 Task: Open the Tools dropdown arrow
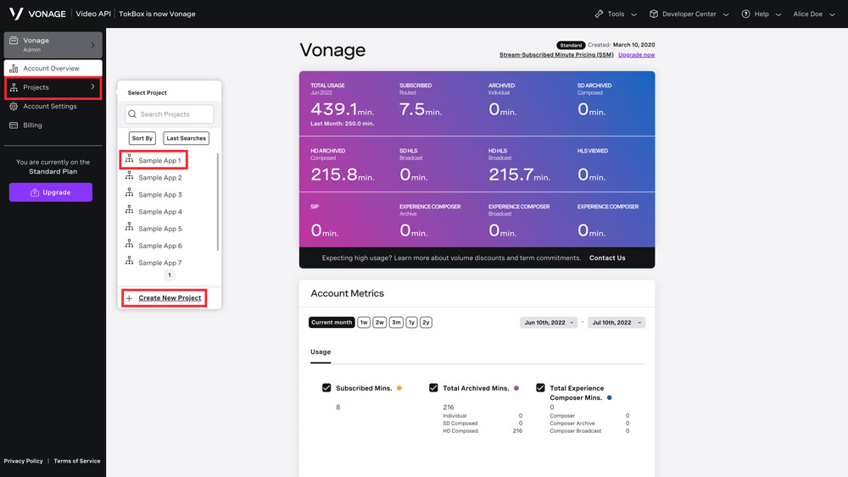(633, 14)
